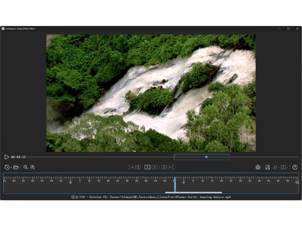Open the settings gear
Viewport: 302px width, 226px height.
[258, 167]
